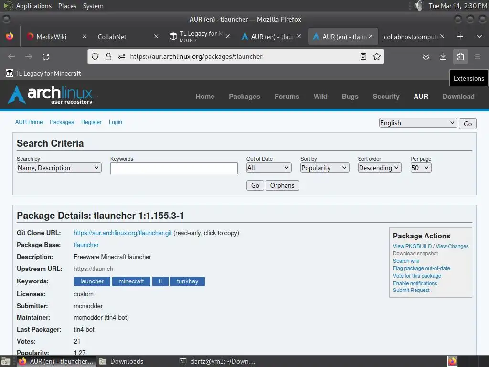Open site permissions icon in address bar
The height and width of the screenshot is (367, 489).
point(122,56)
